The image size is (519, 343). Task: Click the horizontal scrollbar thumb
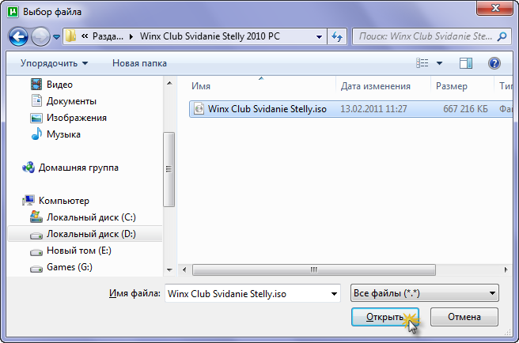click(x=314, y=269)
